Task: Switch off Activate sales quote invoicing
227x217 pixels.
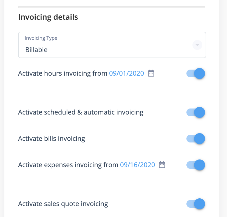Action: (x=195, y=204)
